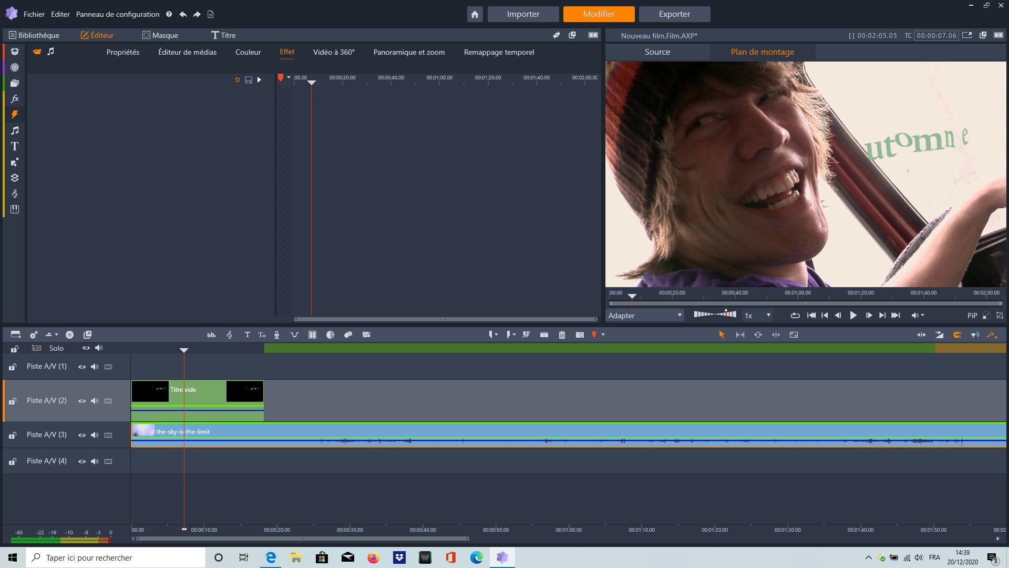Screen dimensions: 1009x568
Task: Mute Piste A/V (3) speaker icon
Action: [95, 435]
